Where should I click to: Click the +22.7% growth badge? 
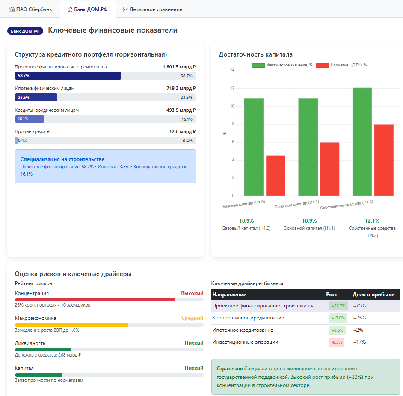pyautogui.click(x=338, y=306)
